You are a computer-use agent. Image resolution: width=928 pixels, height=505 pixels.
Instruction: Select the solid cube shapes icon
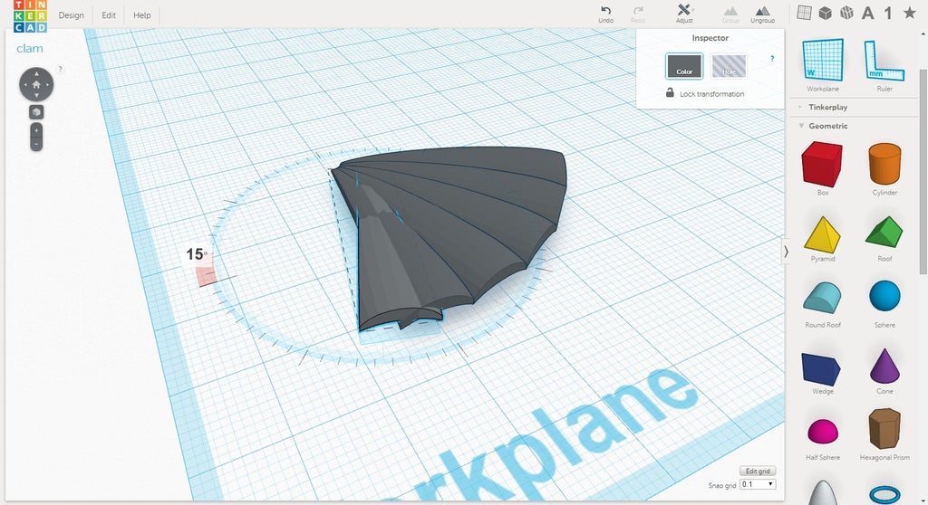tap(825, 13)
